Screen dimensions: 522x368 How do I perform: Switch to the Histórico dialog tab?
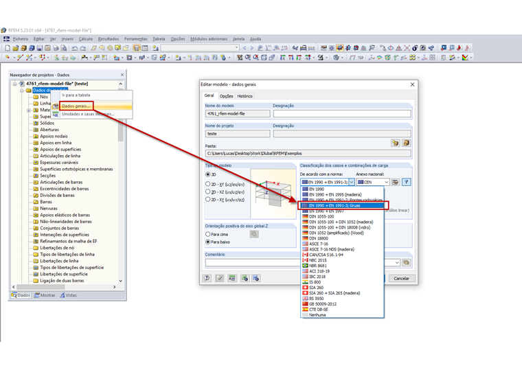coord(245,96)
